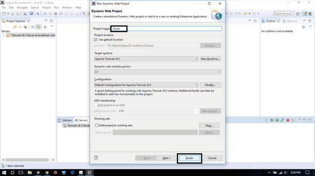Toggle Link with Editor in Project Explorer

point(38,27)
